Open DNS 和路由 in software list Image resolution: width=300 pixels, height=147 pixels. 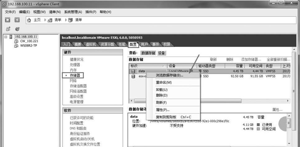pyautogui.click(x=78, y=128)
